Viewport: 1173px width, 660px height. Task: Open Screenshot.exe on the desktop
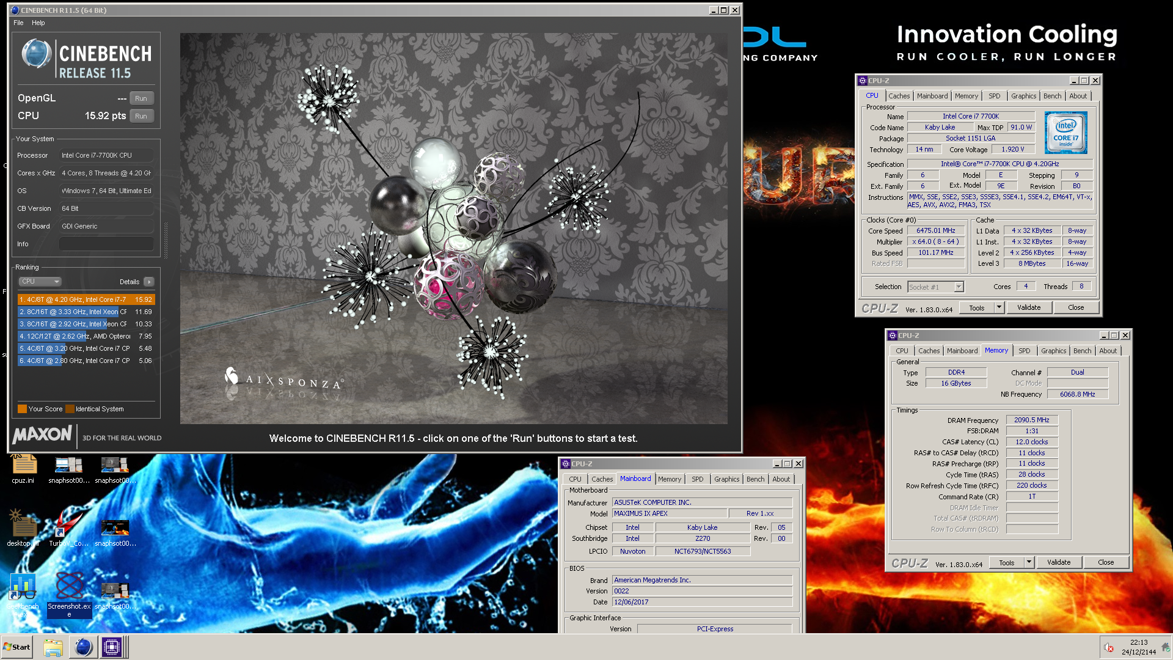(69, 594)
